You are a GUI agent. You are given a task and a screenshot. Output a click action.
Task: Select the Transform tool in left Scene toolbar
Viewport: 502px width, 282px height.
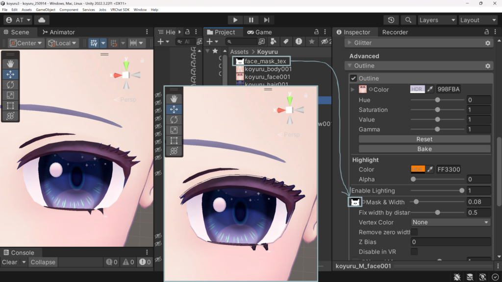[10, 116]
